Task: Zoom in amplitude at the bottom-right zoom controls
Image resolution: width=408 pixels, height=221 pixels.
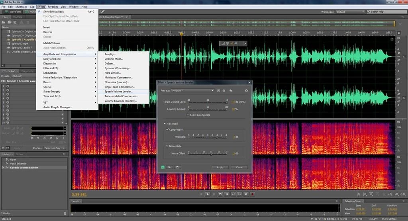Action: (x=359, y=194)
